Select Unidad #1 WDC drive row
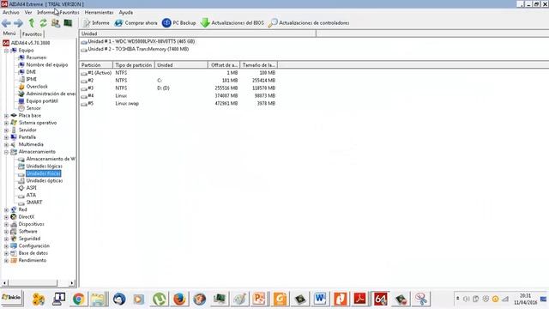The height and width of the screenshot is (309, 549). (138, 41)
